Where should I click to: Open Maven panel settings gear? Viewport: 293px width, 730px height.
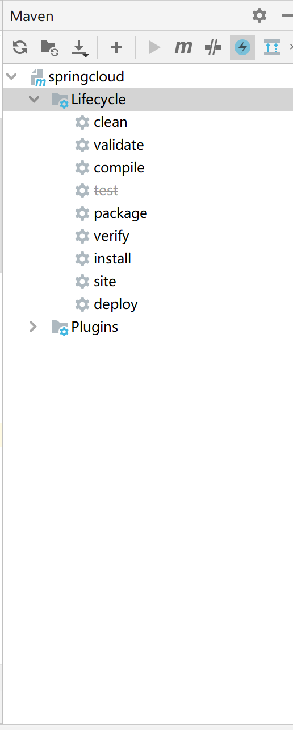259,15
